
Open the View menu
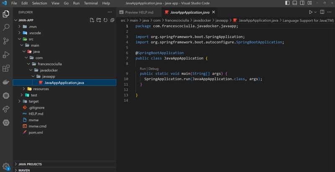55,3
